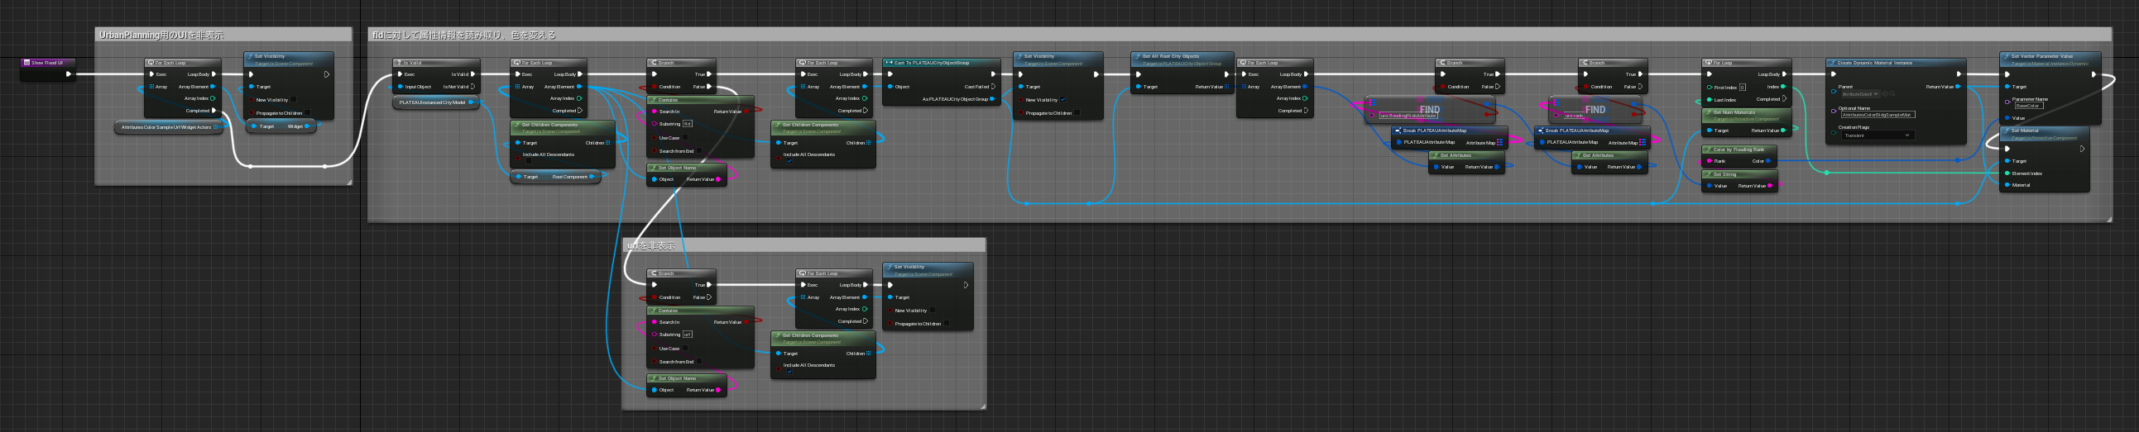
Task: Click the green reroute node on Index wire
Action: [x=1827, y=173]
